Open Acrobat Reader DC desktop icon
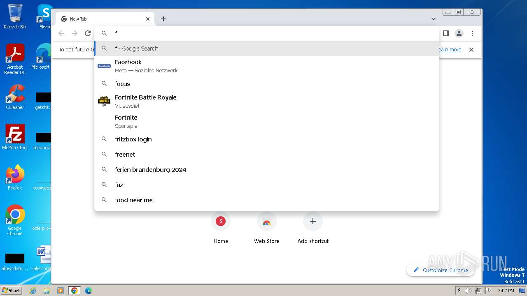The width and height of the screenshot is (527, 296). click(x=15, y=59)
